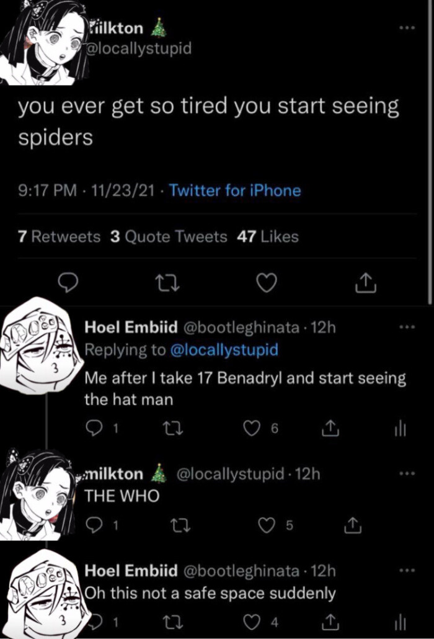The height and width of the screenshot is (639, 434).
Task: Reply to the main spiders tweet
Action: (x=66, y=284)
